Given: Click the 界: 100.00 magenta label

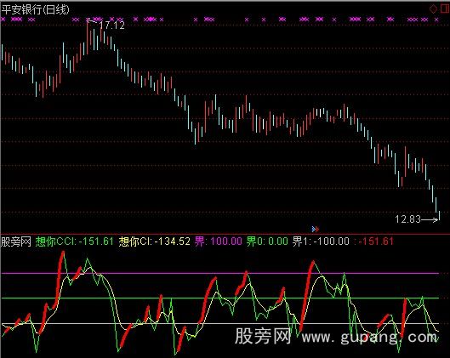Looking at the screenshot, I should 219,242.
